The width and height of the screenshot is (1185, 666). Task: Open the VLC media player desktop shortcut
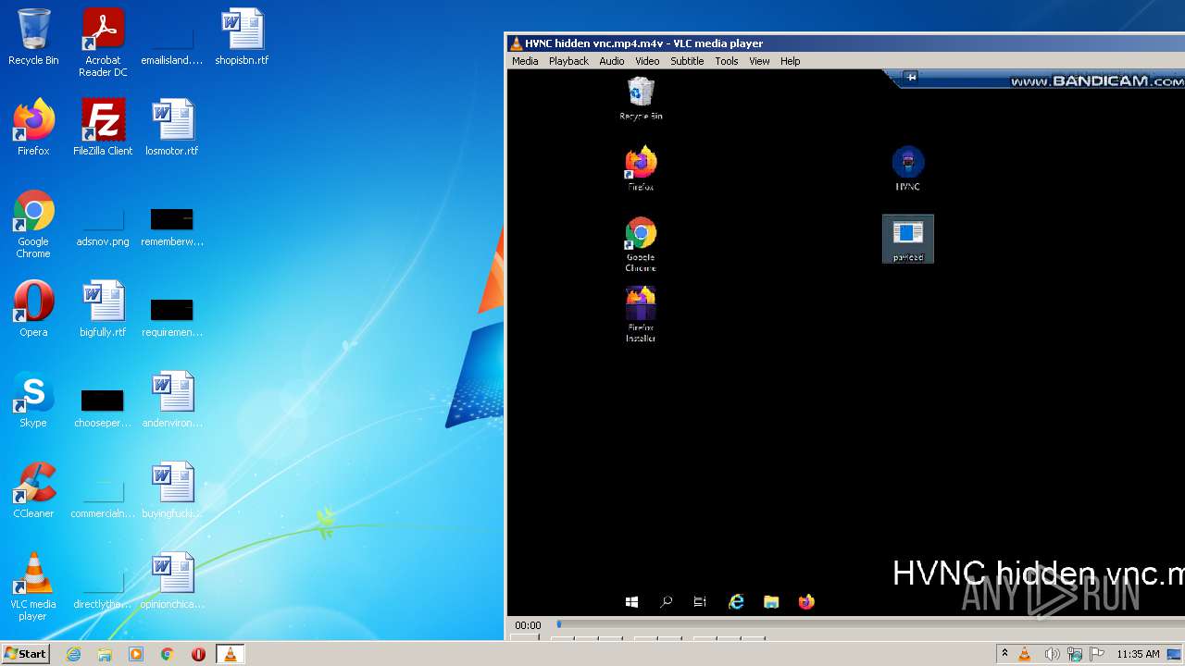pos(33,586)
